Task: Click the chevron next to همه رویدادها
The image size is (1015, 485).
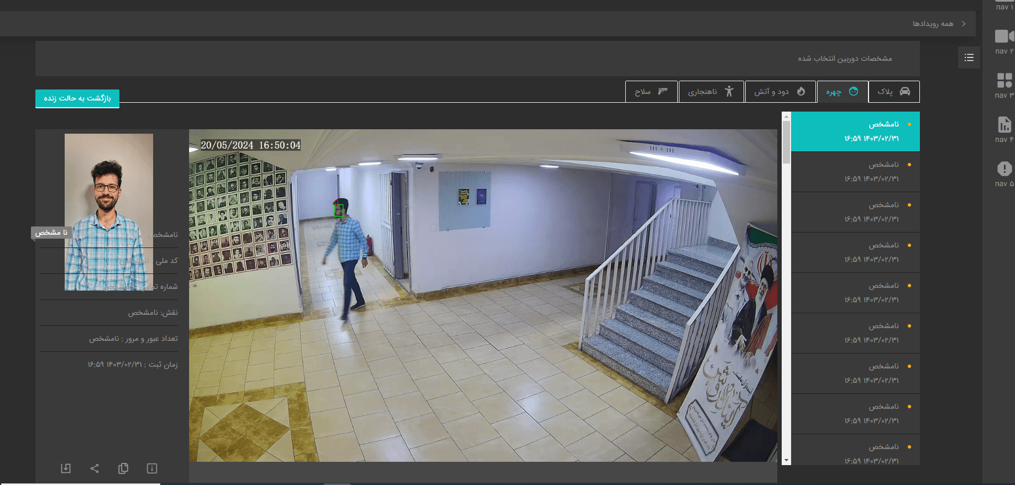Action: (964, 24)
